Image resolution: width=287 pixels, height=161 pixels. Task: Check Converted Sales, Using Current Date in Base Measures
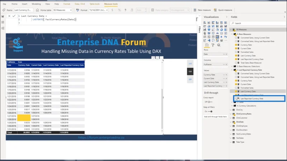click(236, 38)
